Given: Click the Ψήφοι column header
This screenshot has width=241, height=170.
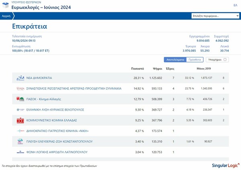Looking at the screenshot, I should [157, 69].
